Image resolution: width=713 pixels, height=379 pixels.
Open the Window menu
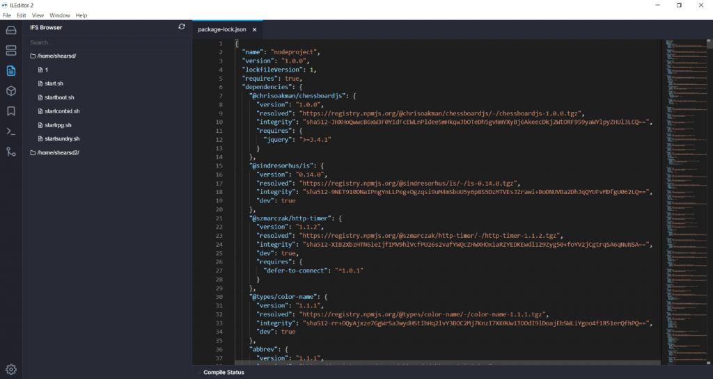click(60, 15)
